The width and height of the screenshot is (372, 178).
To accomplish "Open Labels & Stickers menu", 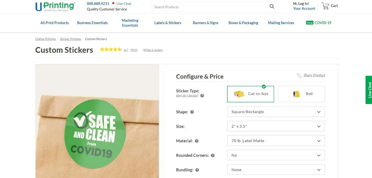I will (168, 23).
